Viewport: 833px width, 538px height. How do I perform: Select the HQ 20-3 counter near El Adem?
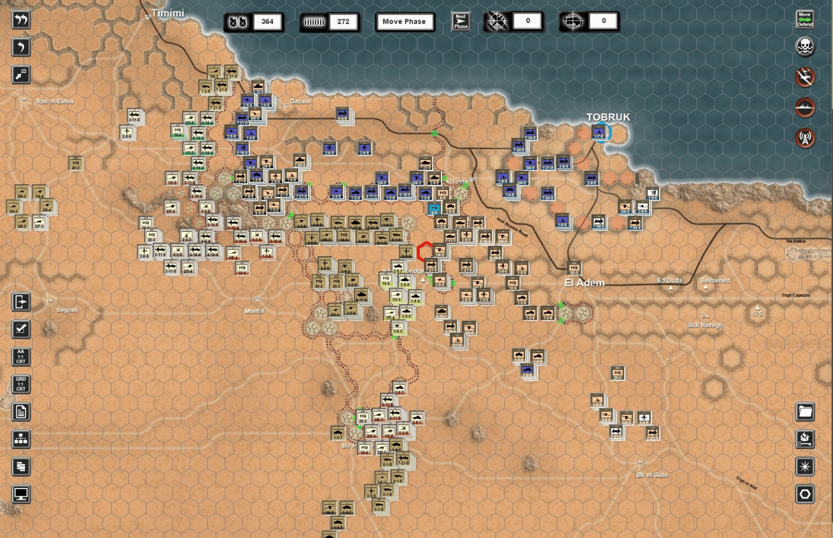(574, 269)
